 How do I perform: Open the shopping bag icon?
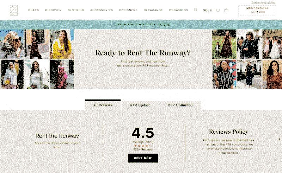tap(226, 10)
